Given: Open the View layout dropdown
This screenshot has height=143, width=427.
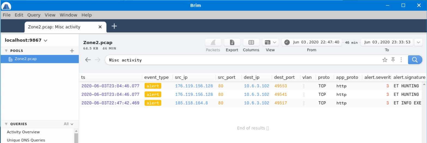Looking at the screenshot, I should pos(270,42).
